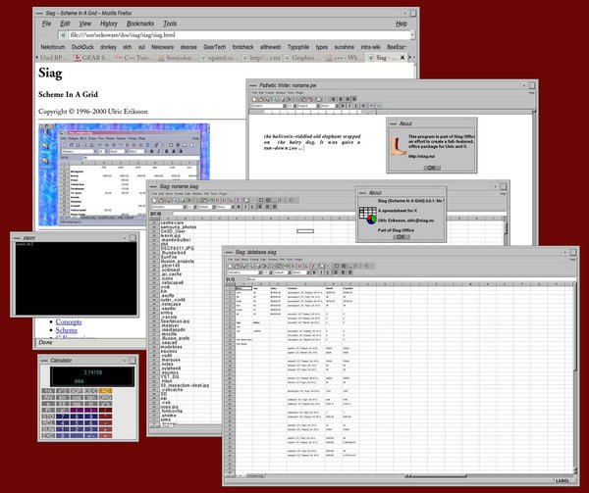Click Print icon in database.siag toolbar
Viewport: 589px width, 493px height.
pos(258,266)
